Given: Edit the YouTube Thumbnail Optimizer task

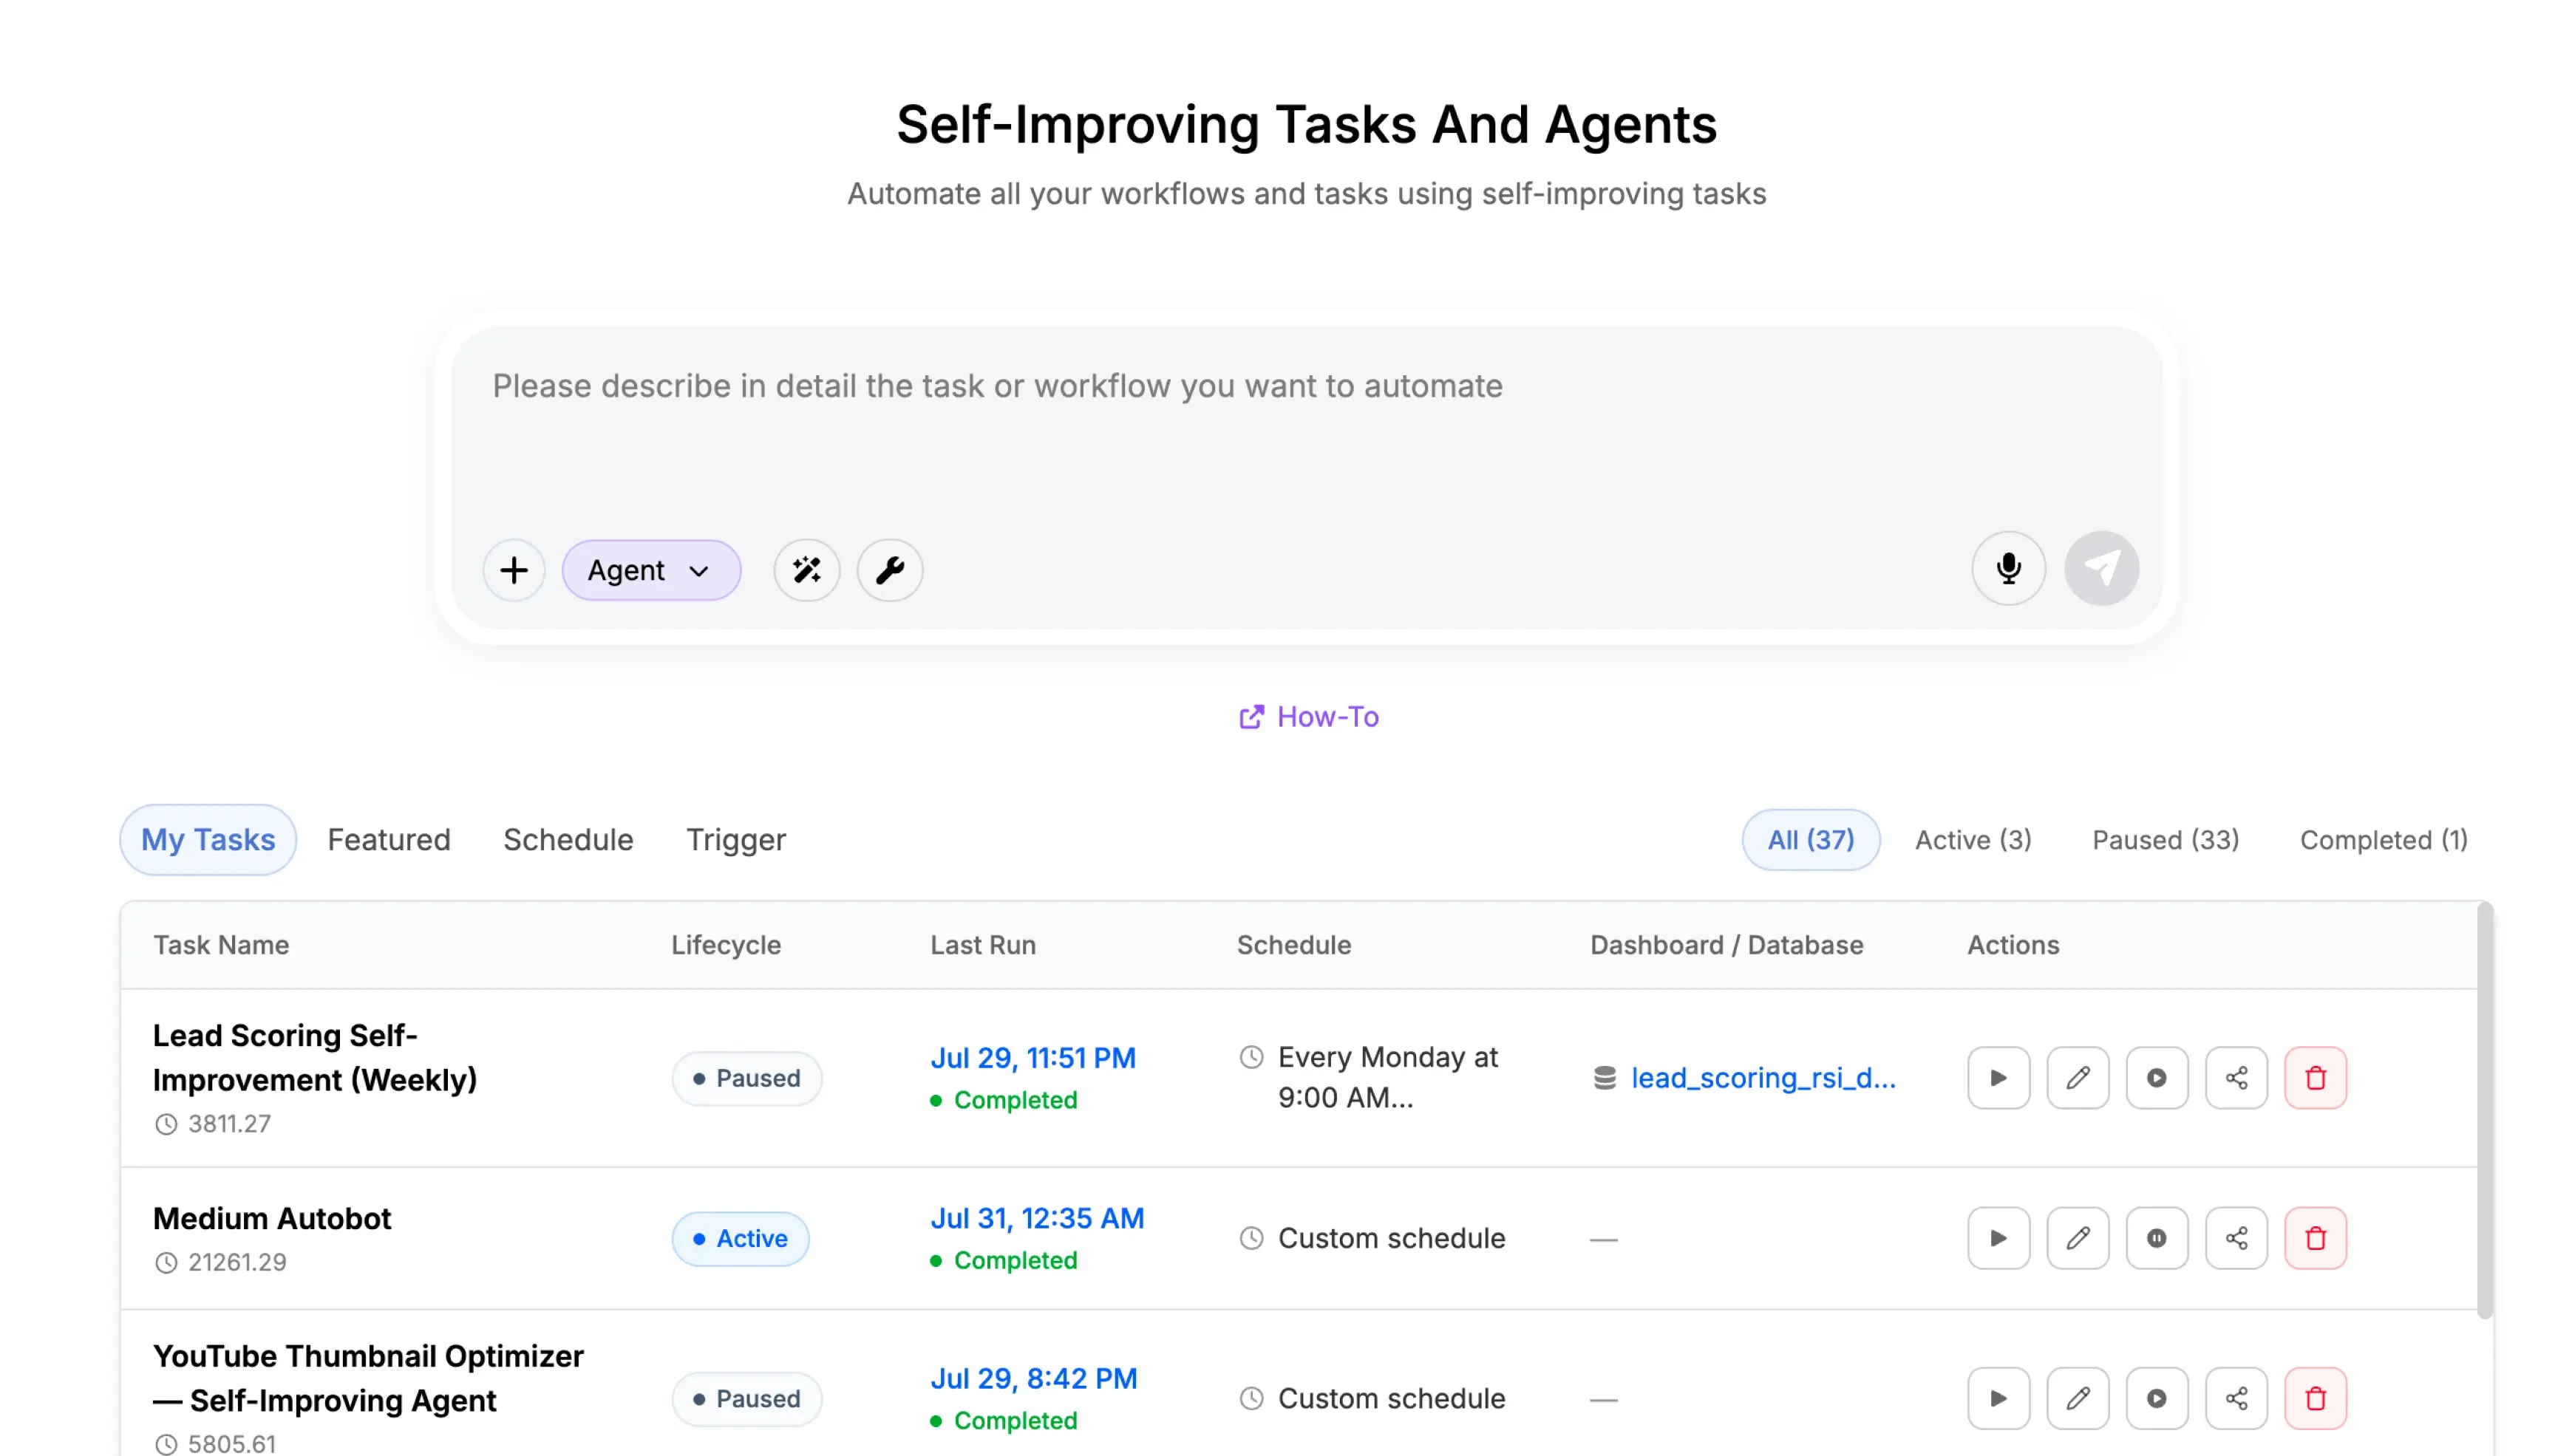Looking at the screenshot, I should [2077, 1398].
